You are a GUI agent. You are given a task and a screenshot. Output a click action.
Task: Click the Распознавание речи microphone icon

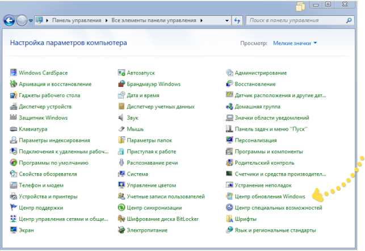(x=121, y=162)
